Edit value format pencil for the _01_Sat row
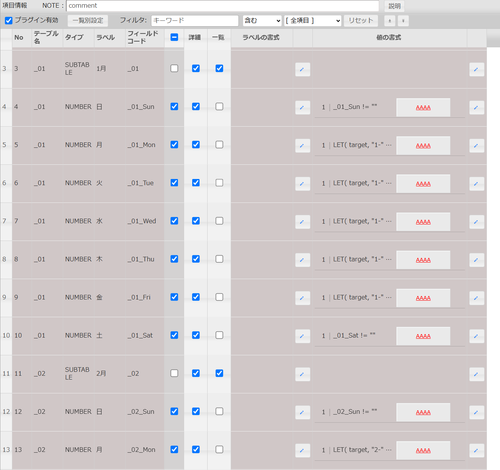The height and width of the screenshot is (470, 500). (x=477, y=336)
